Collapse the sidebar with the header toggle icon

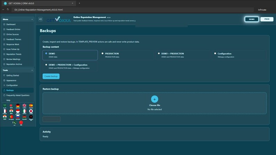pos(40,19)
